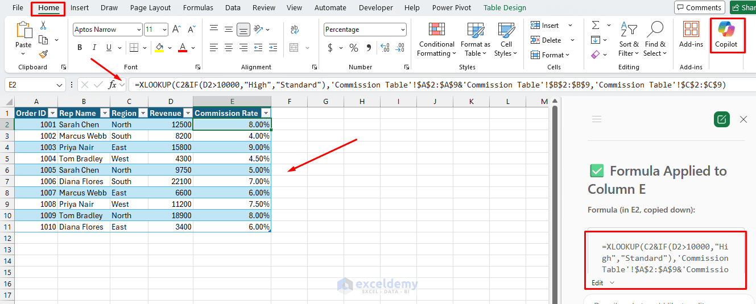756x304 pixels.
Task: Switch to the Insert ribbon tab
Action: click(x=80, y=8)
